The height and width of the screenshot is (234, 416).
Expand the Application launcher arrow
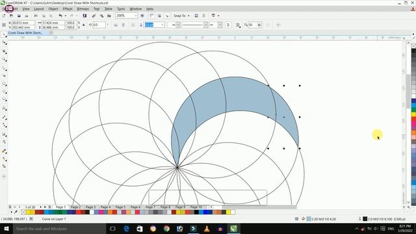[x=218, y=16]
